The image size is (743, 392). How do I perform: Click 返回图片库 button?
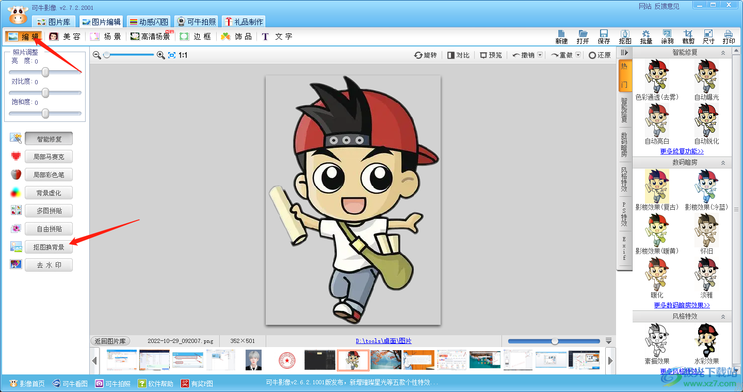click(111, 341)
